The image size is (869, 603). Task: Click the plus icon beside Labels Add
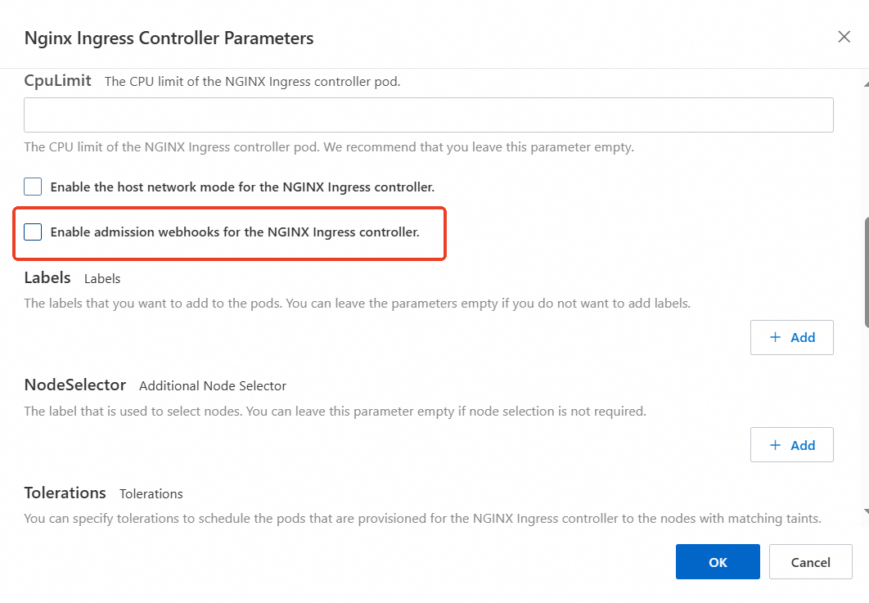(776, 337)
